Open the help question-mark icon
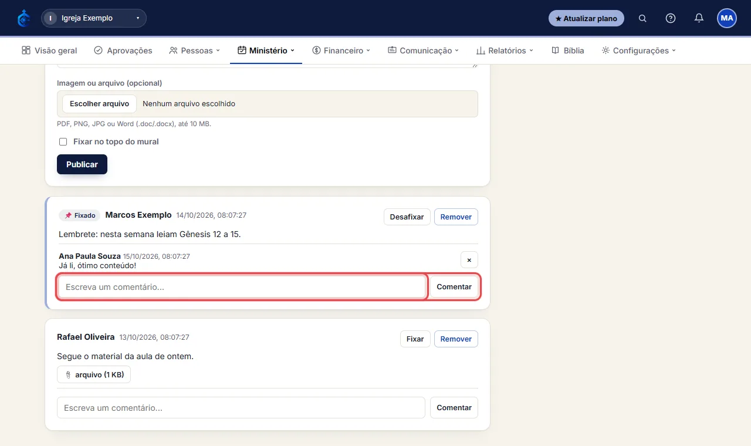Screen dimensions: 751x446 pos(671,18)
